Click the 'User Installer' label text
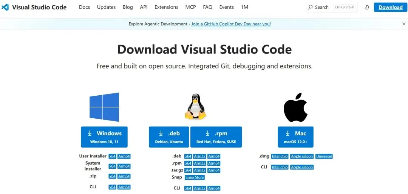Image resolution: width=408 pixels, height=194 pixels. [93, 156]
